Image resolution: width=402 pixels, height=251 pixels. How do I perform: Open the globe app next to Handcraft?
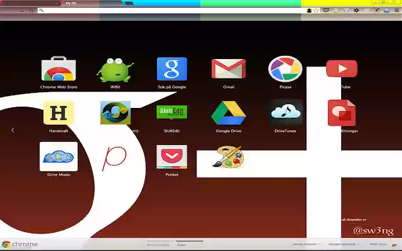click(x=116, y=113)
